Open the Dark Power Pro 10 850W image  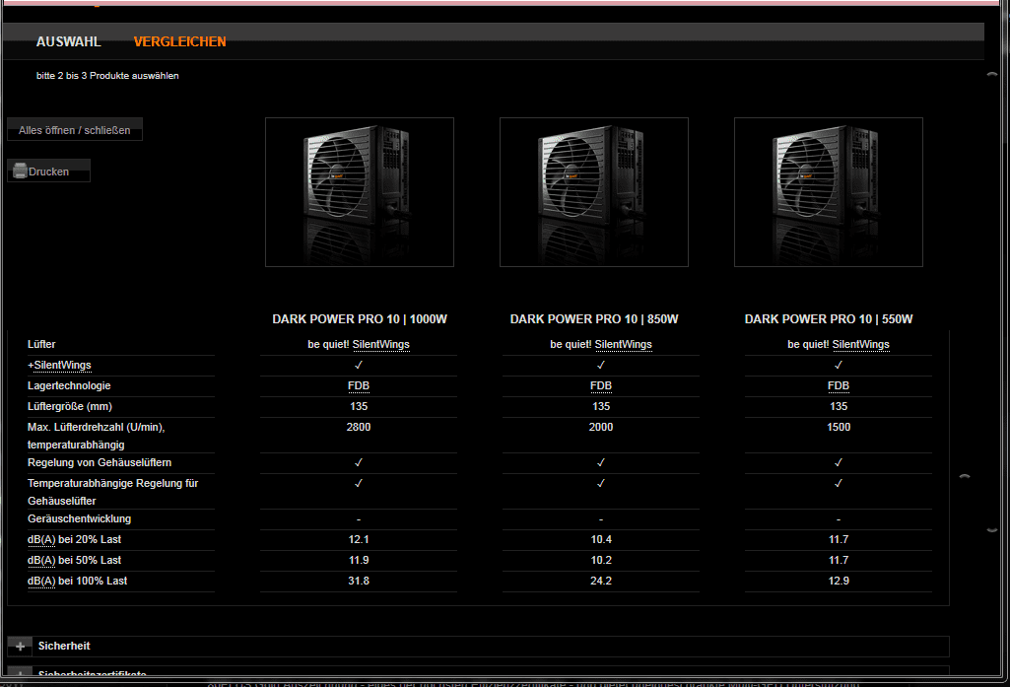594,192
